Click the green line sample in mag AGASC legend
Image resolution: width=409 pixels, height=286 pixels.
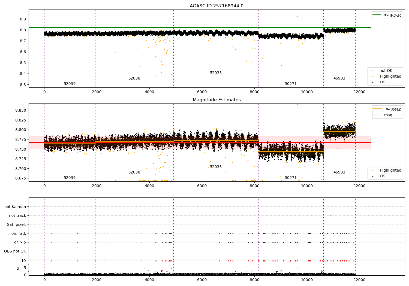coord(377,15)
